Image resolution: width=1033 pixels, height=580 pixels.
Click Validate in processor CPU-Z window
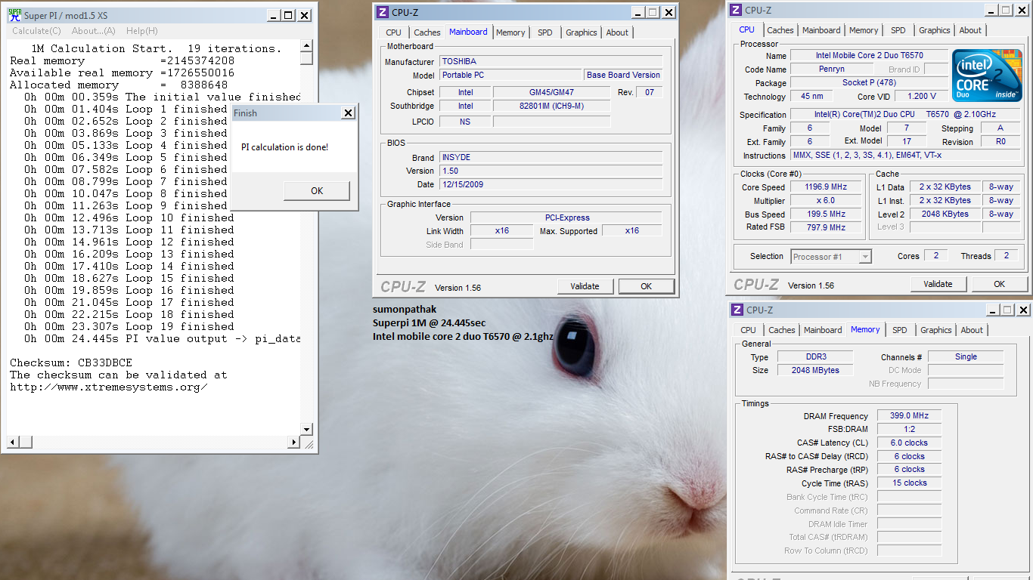[x=938, y=284]
